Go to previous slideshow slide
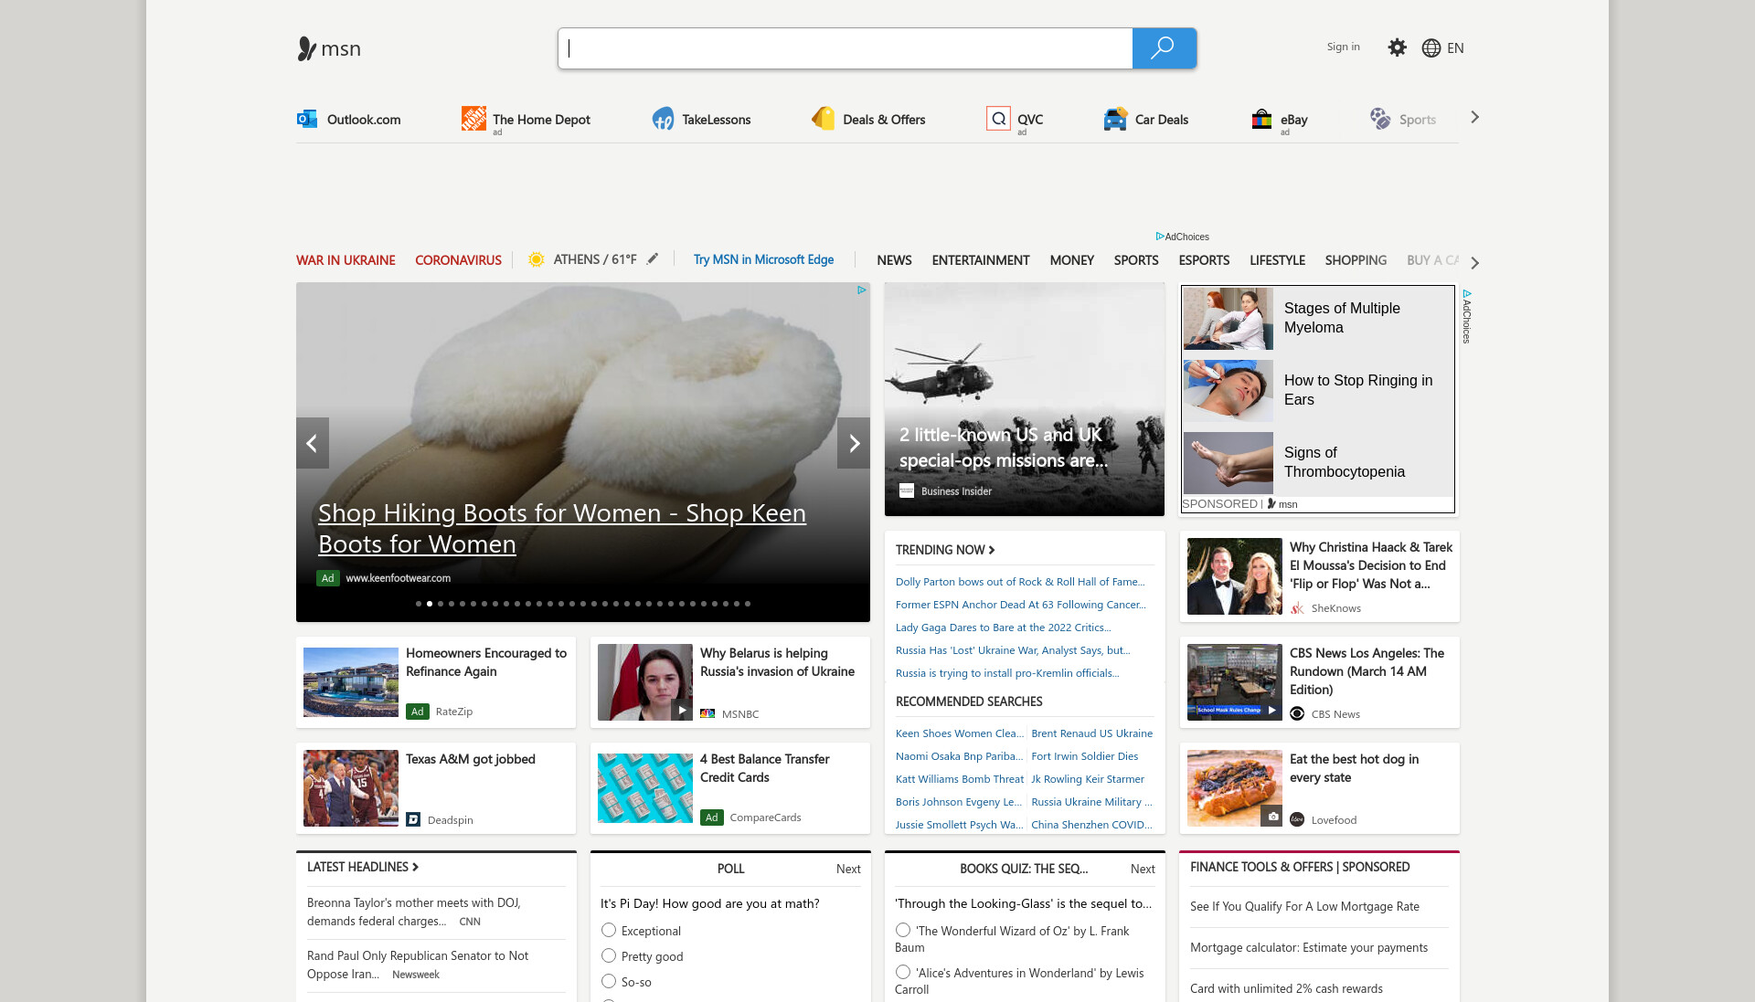The width and height of the screenshot is (1755, 1002). [x=312, y=443]
